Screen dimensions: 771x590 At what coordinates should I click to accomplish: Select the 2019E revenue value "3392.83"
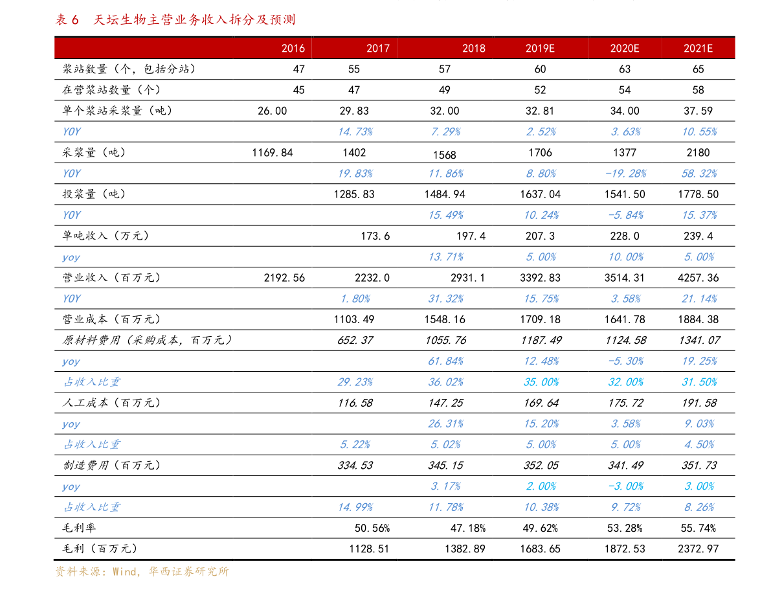[x=540, y=278]
